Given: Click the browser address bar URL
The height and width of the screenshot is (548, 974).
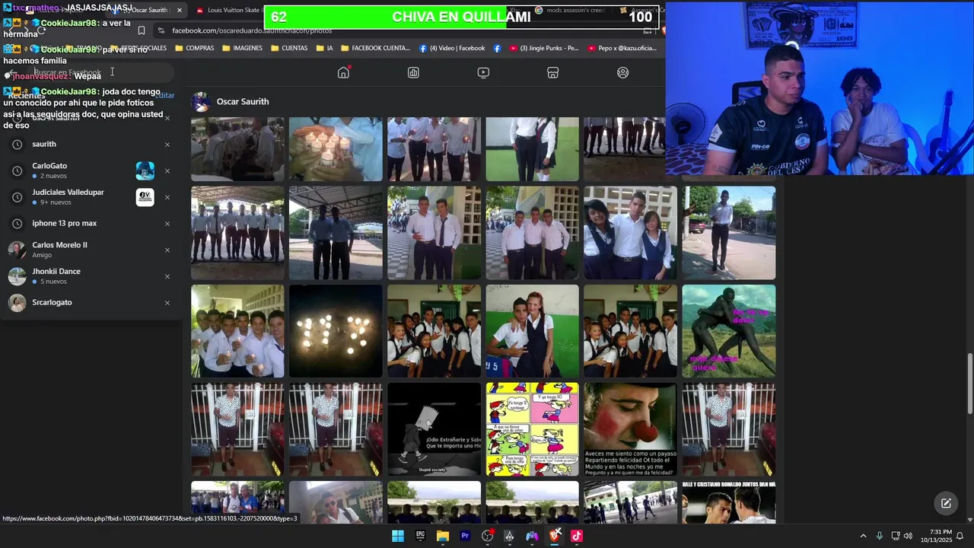Looking at the screenshot, I should pyautogui.click(x=252, y=30).
